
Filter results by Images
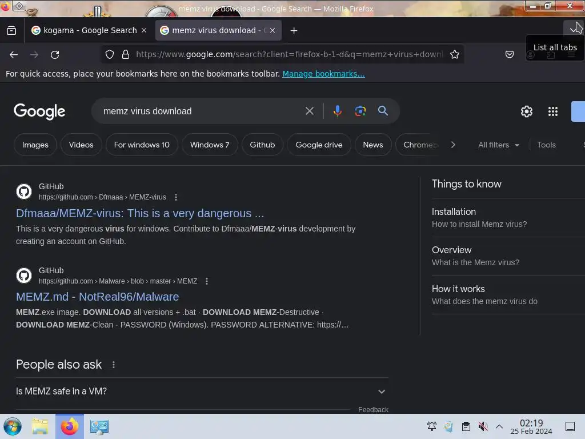pyautogui.click(x=35, y=145)
